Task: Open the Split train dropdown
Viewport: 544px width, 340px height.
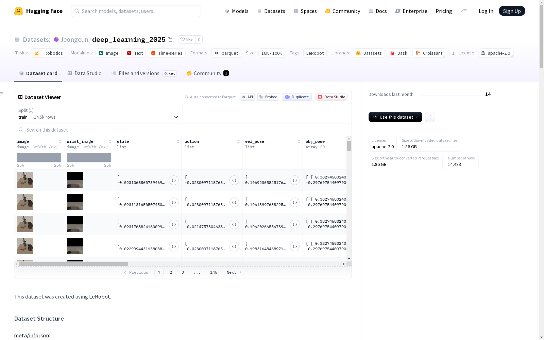Action: [99, 114]
